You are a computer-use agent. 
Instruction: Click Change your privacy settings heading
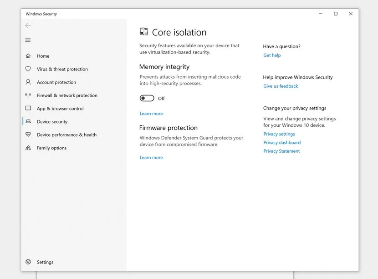tap(295, 108)
